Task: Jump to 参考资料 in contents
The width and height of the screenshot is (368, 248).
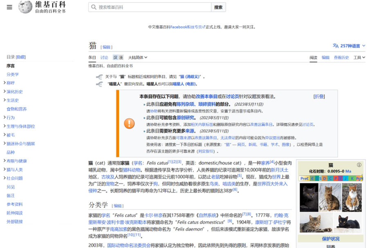Action: point(15,204)
